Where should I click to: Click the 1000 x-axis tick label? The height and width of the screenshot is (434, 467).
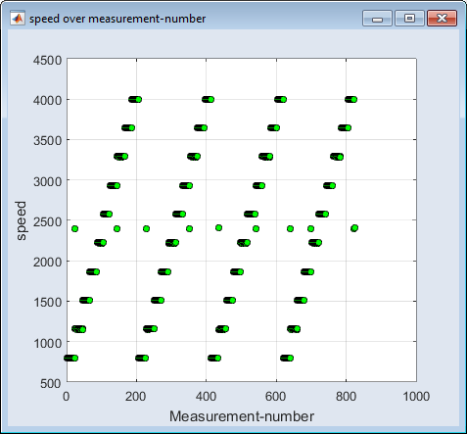tap(416, 397)
